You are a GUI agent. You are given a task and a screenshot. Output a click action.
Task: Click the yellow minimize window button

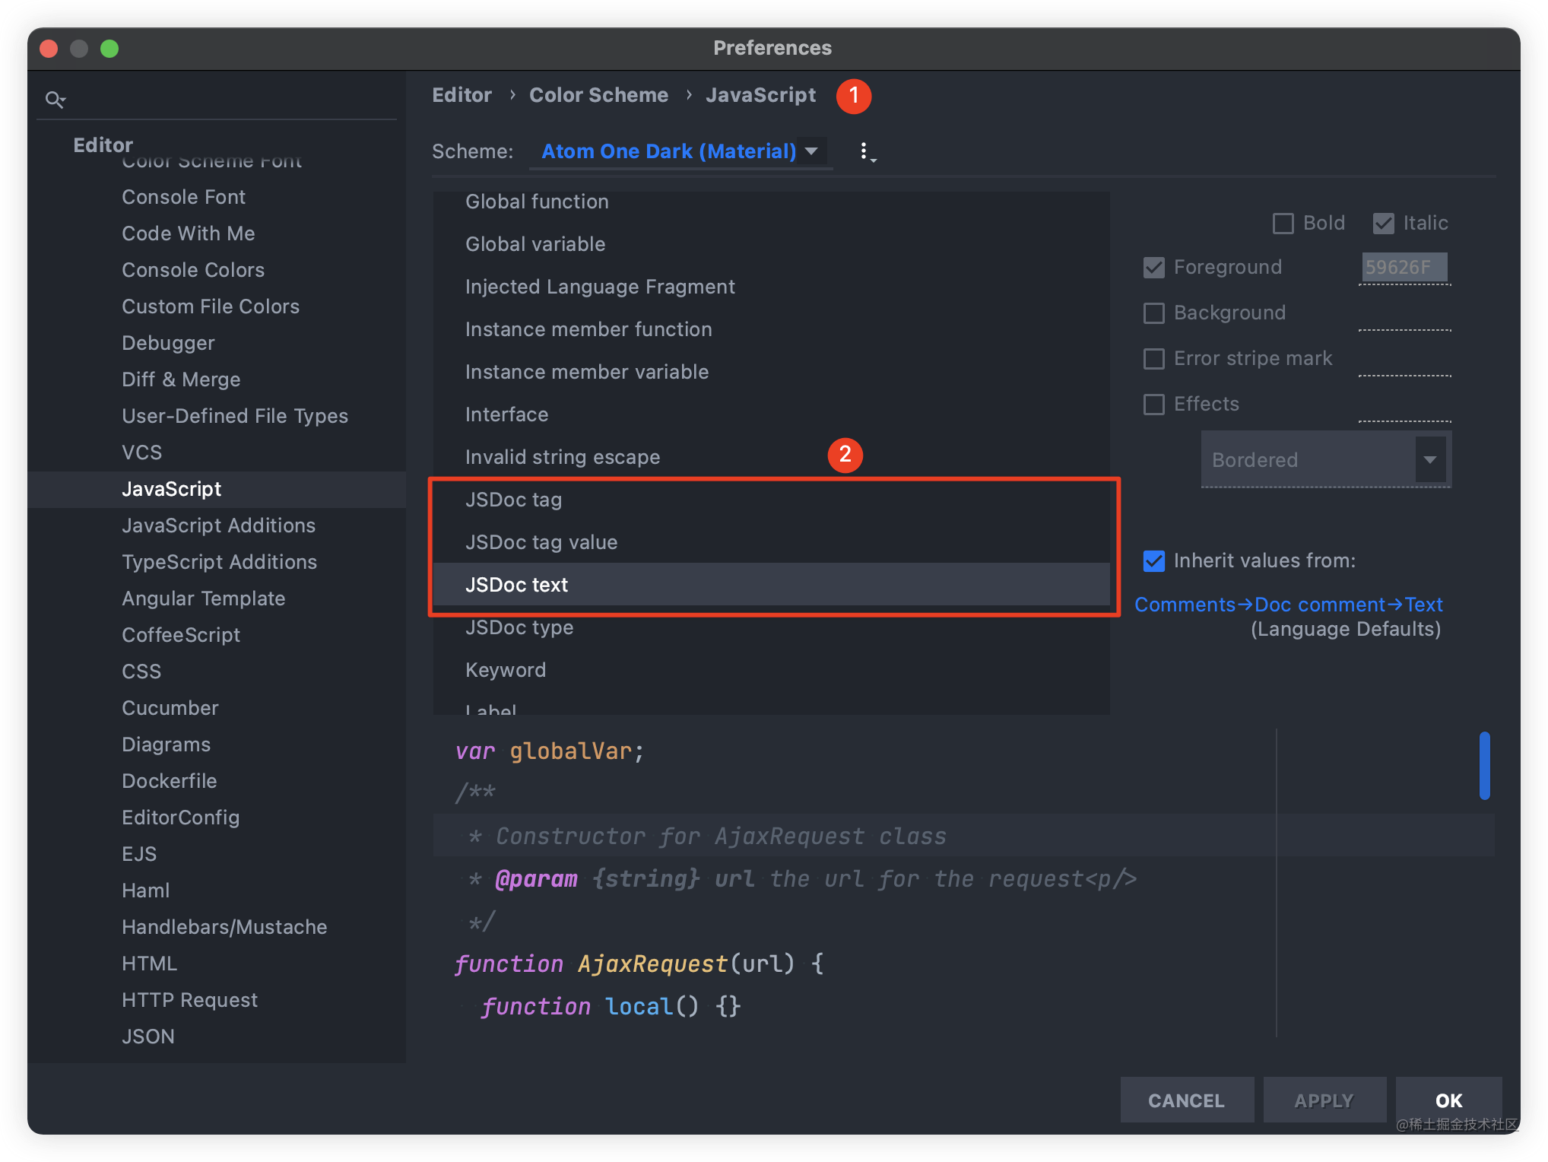pyautogui.click(x=79, y=49)
